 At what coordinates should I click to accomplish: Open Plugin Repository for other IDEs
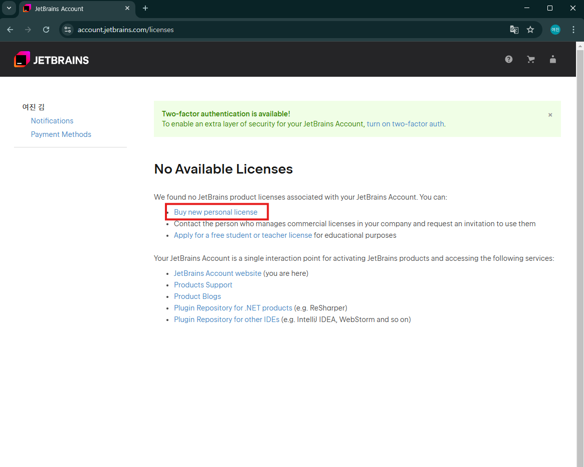(x=227, y=320)
